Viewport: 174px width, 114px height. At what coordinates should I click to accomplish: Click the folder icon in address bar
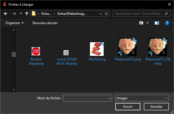coord(34,14)
